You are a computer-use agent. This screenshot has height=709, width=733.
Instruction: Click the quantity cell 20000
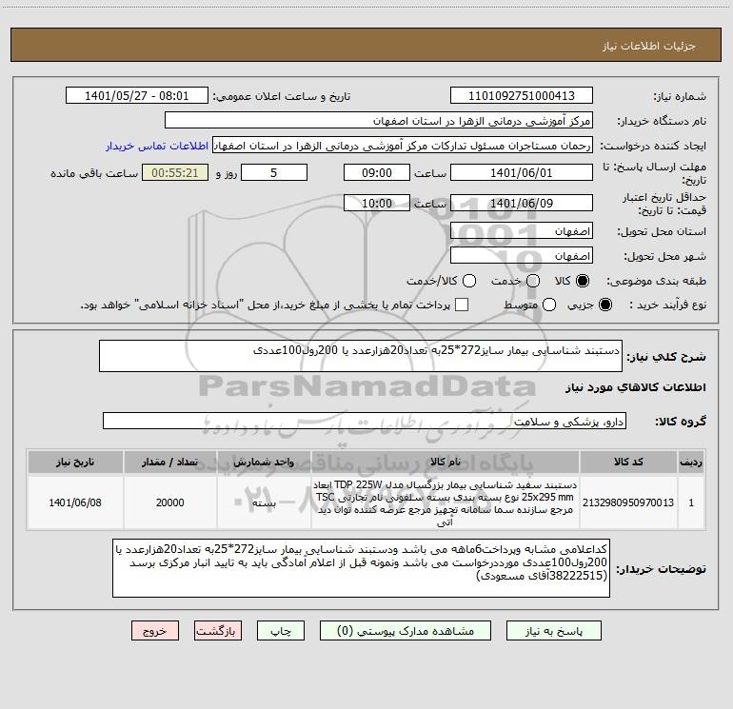point(170,502)
